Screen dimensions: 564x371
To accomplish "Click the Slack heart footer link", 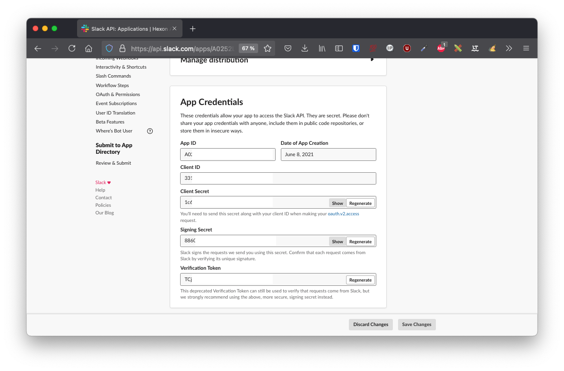I will pyautogui.click(x=103, y=183).
